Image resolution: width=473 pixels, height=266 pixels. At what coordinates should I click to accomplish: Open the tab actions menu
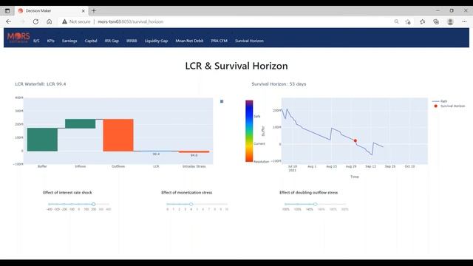[7, 11]
